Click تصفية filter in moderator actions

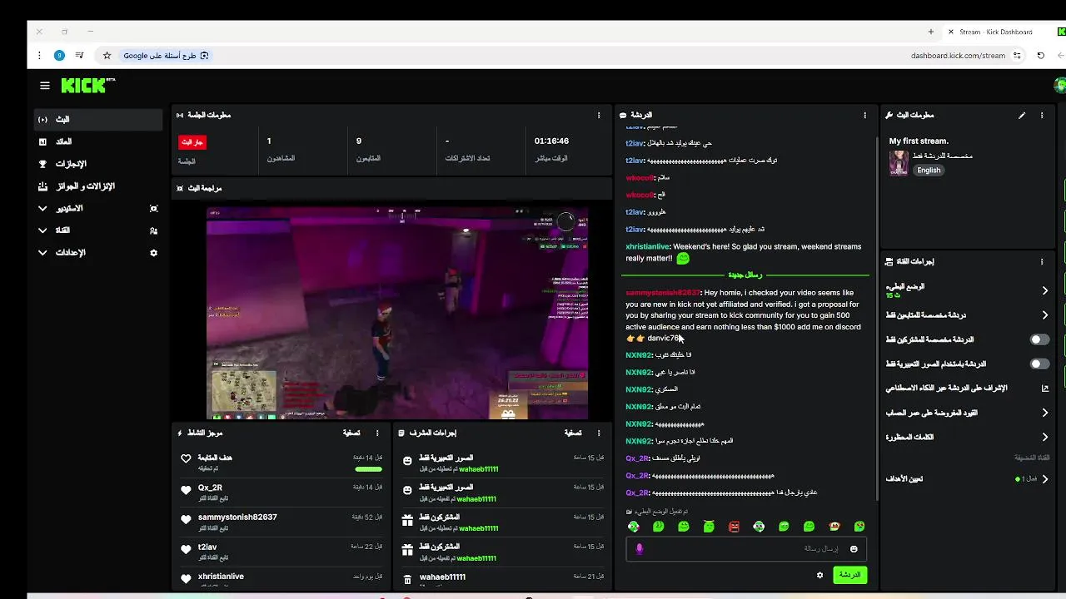point(573,433)
